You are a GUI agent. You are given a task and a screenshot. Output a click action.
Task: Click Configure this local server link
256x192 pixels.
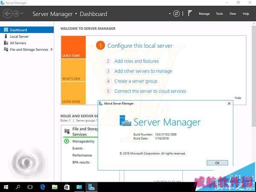click(140, 46)
